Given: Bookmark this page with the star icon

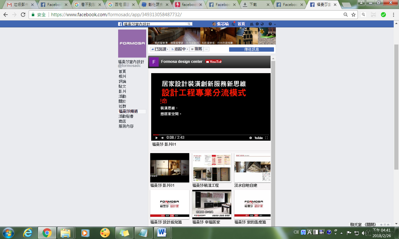Looking at the screenshot, I should pos(353,15).
